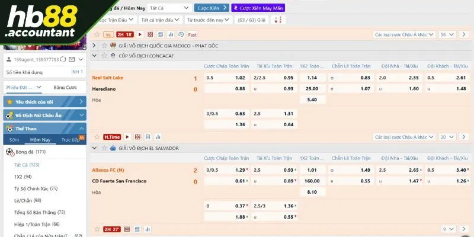Open scoreboard icon in 2H 27' row
Image resolution: width=474 pixels, height=237 pixels.
(137, 229)
